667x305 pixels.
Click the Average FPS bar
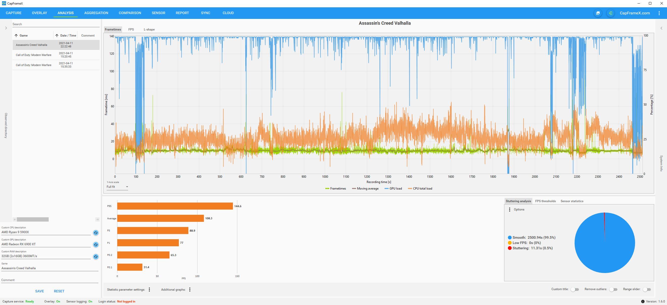click(161, 218)
